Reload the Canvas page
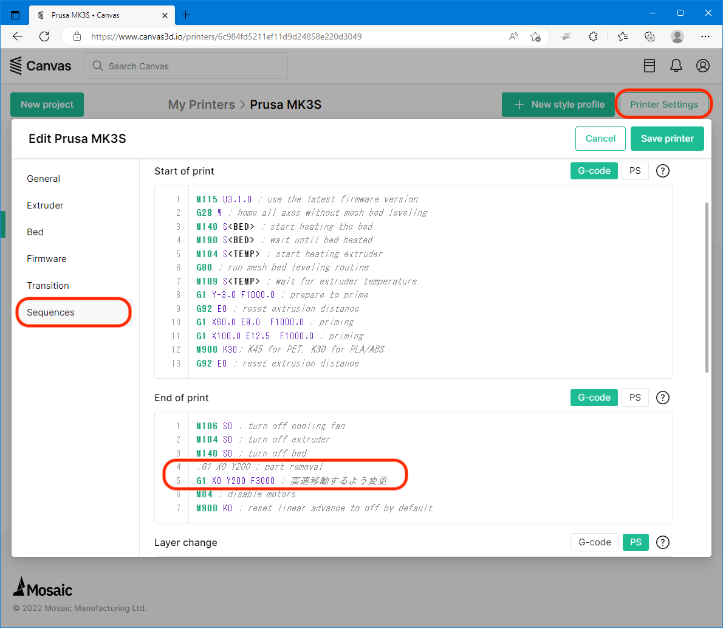Image resolution: width=723 pixels, height=628 pixels. tap(44, 36)
